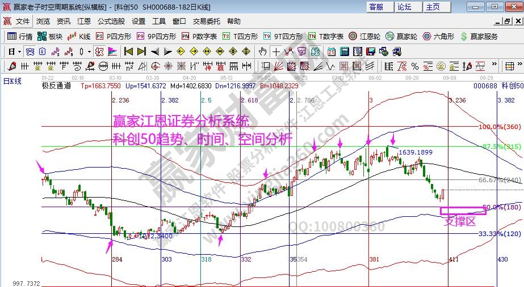
Task: Click the 支撑区 magenta support rectangle
Action: click(x=463, y=211)
